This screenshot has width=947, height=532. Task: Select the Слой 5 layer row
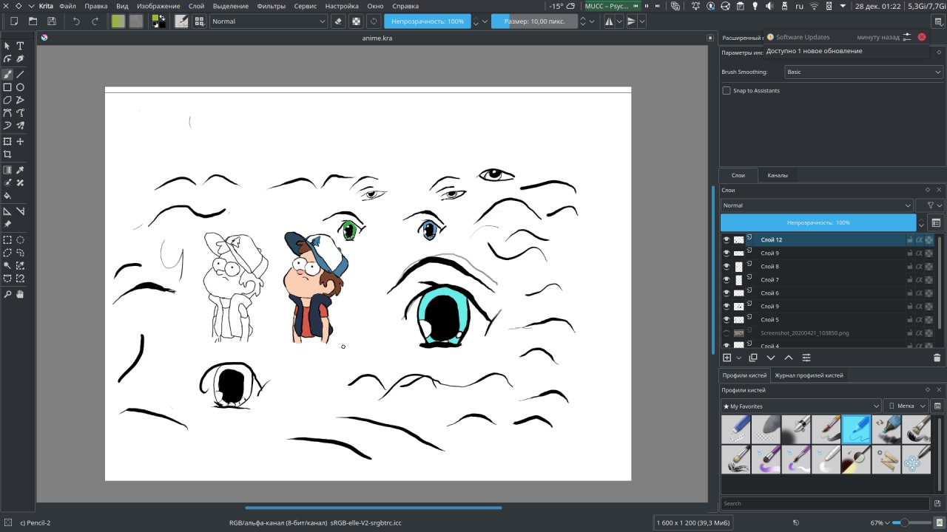(828, 320)
